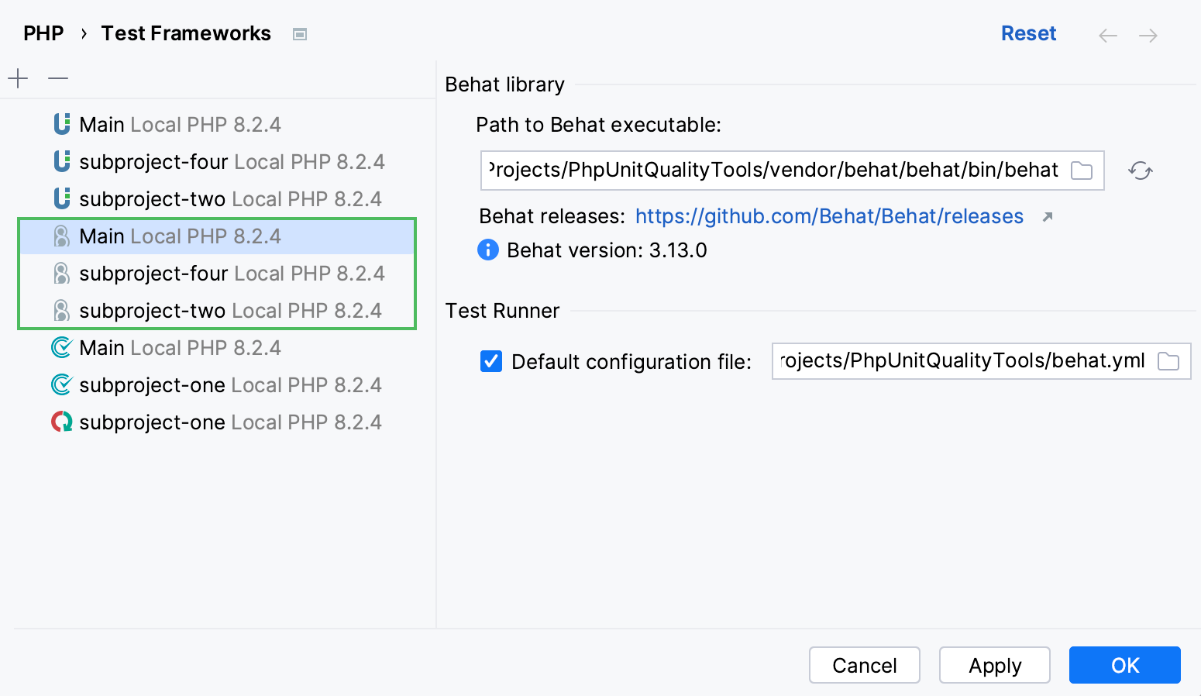Navigate back with the left arrow
1201x696 pixels.
1107,35
